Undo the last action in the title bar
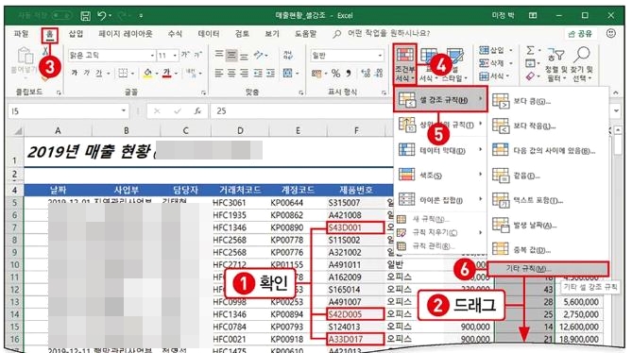This screenshot has width=632, height=353. click(x=102, y=16)
